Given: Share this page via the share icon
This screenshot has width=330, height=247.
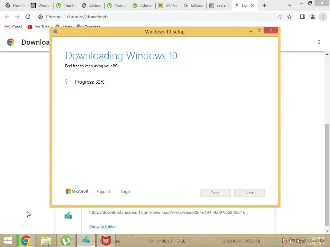Looking at the screenshot, I should [x=279, y=17].
